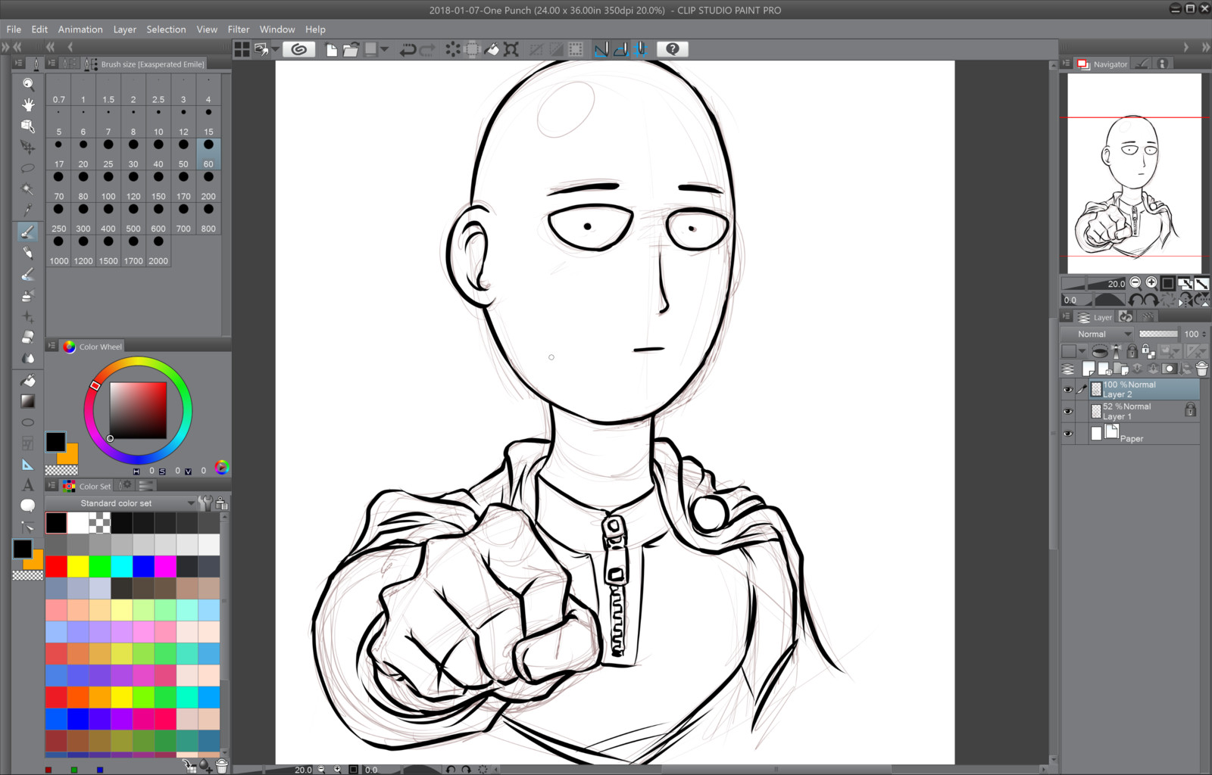Open Clip Studio launcher button
1212x775 pixels.
(x=299, y=49)
